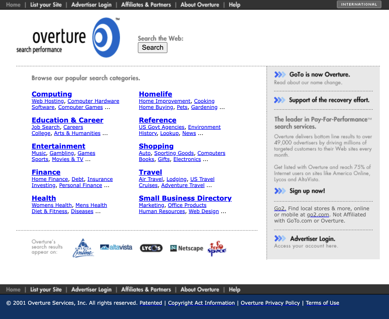This screenshot has height=319, width=389.
Task: Browse the Travel category
Action: pos(150,172)
